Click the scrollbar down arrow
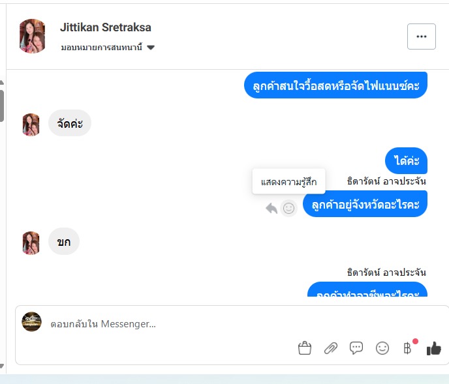 click(2, 366)
